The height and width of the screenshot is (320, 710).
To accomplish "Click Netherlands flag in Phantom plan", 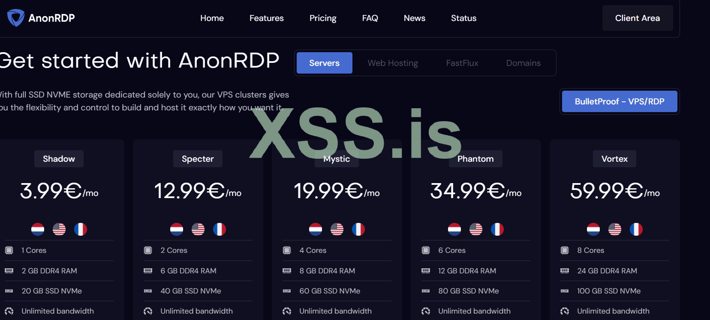I will tap(454, 229).
